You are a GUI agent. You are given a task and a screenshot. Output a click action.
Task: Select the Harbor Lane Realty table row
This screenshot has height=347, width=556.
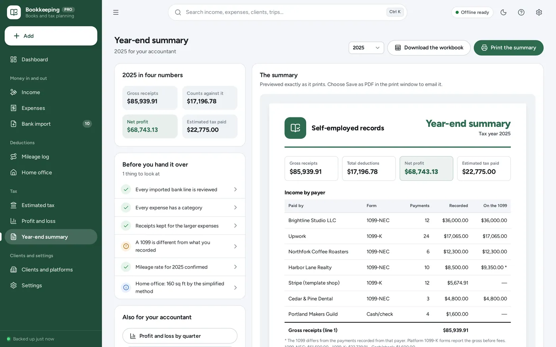[x=398, y=267]
